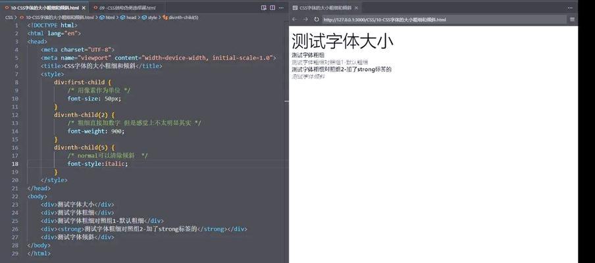This screenshot has width=595, height=263.
Task: Click the closing html tag line
Action: pyautogui.click(x=39, y=254)
